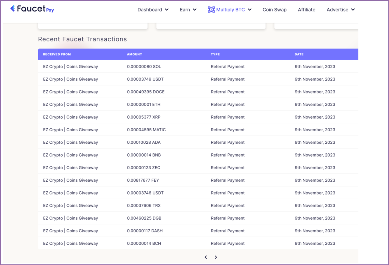Click the Multiply BTC icon

coord(211,10)
